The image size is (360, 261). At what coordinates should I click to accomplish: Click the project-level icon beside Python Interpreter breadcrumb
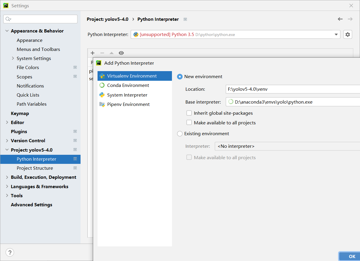pos(185,19)
